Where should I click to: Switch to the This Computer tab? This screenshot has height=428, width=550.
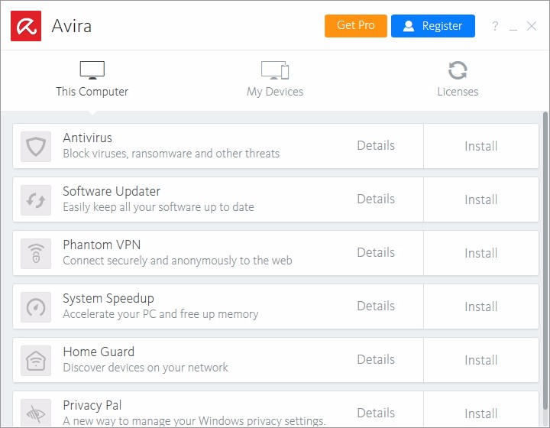[92, 79]
